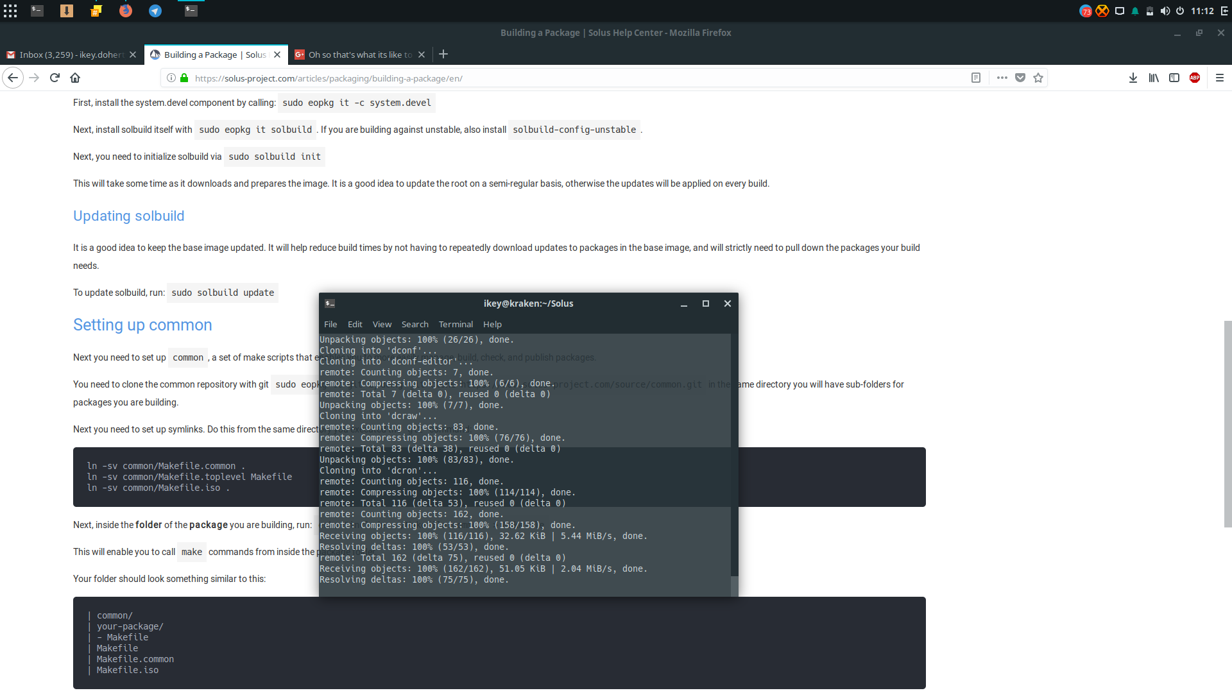1232x693 pixels.
Task: Toggle the Firefox sidebar
Action: pyautogui.click(x=1174, y=78)
